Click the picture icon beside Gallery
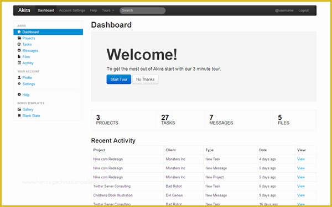332x207 pixels. tap(19, 109)
